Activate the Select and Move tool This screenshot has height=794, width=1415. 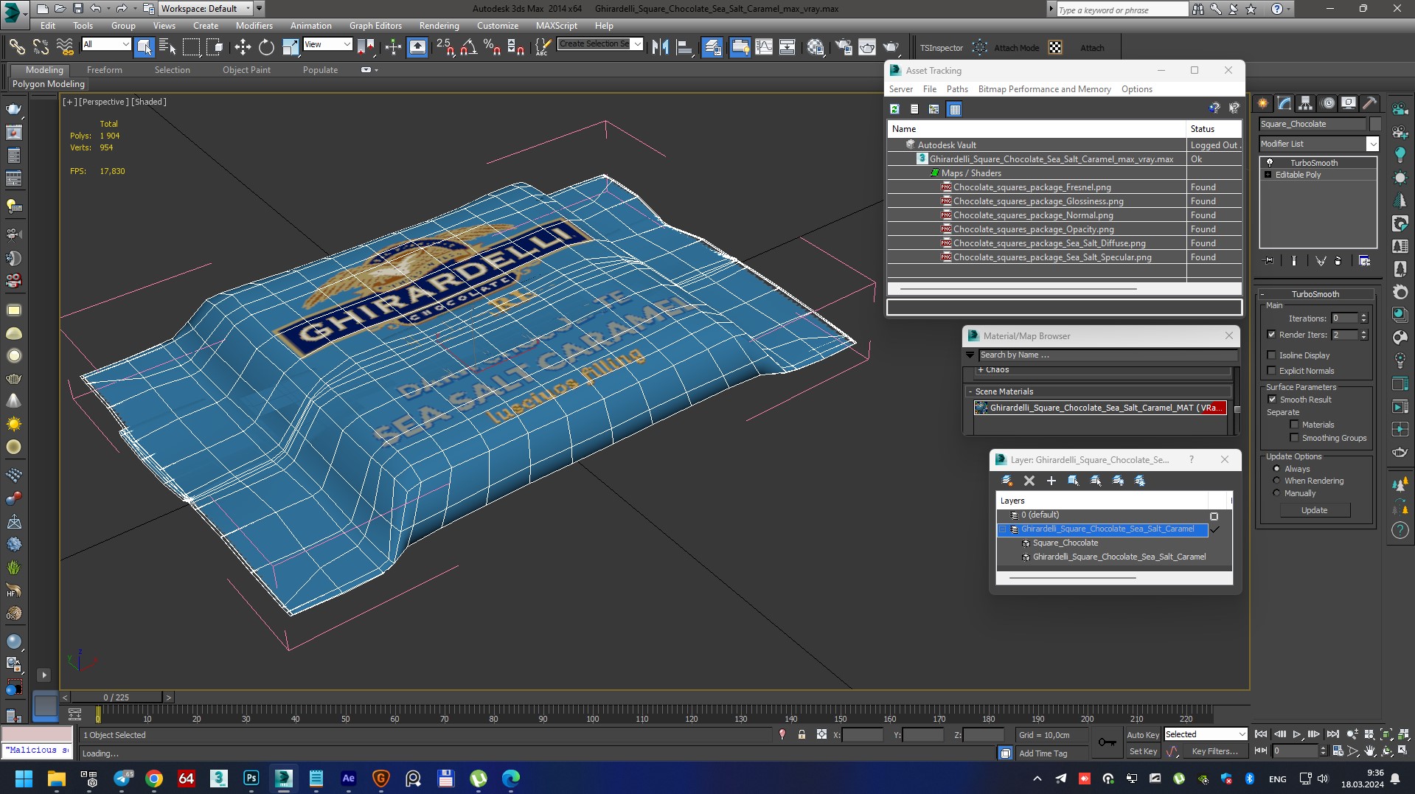coord(242,47)
